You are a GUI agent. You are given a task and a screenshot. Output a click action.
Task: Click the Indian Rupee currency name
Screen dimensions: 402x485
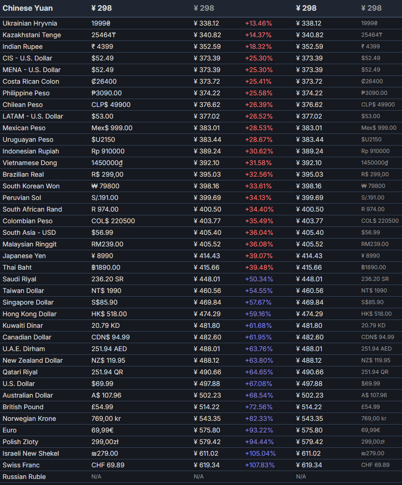22,47
